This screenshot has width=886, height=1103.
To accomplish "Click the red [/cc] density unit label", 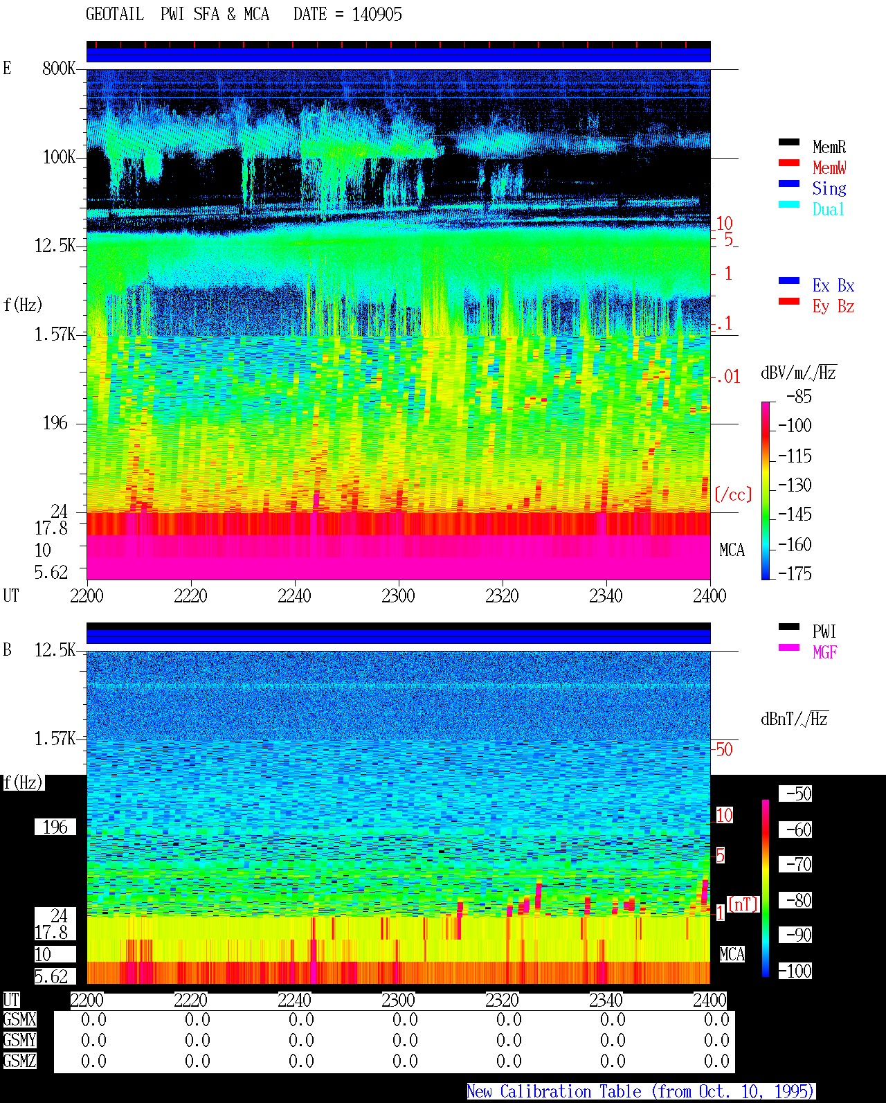I will click(x=733, y=494).
